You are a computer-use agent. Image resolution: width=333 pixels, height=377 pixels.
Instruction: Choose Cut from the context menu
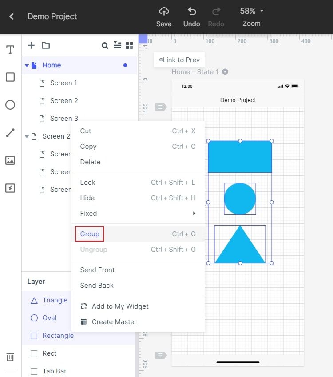138,131
